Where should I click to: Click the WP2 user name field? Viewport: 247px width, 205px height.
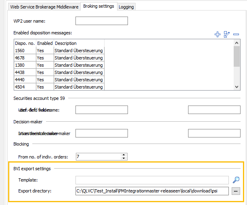point(101,21)
